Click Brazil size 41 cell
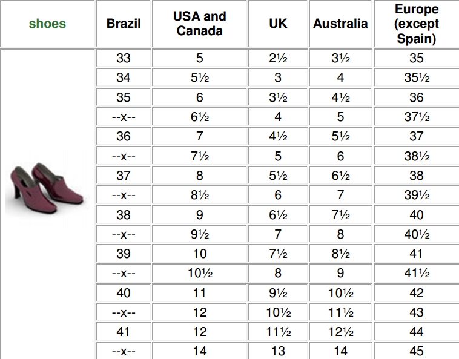The height and width of the screenshot is (359, 459). 124,332
